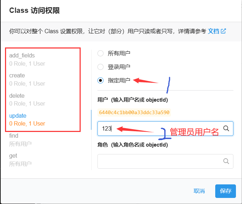Open the create permission entry
This screenshot has width=242, height=204.
point(27,80)
